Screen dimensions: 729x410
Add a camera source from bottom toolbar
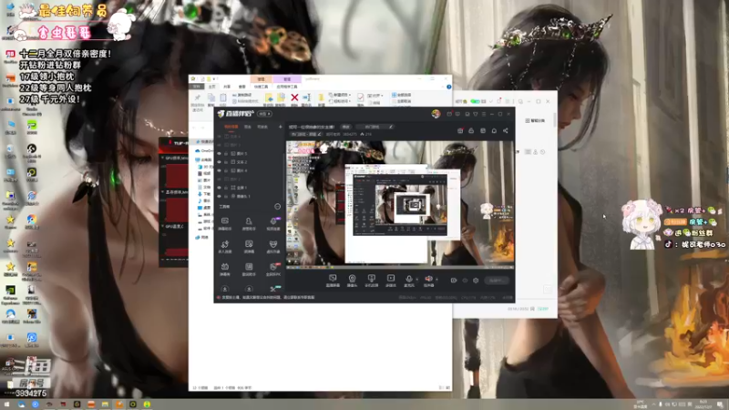tap(352, 278)
